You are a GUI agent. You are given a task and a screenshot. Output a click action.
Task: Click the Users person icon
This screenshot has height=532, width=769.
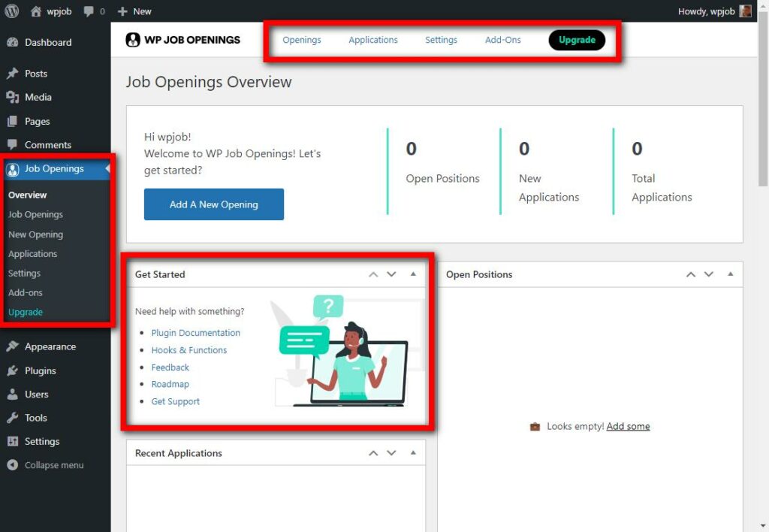coord(13,394)
